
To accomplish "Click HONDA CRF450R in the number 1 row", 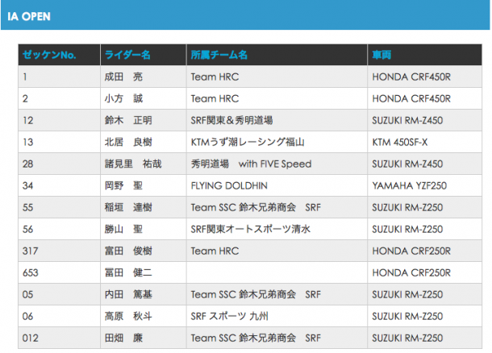I will click(411, 77).
